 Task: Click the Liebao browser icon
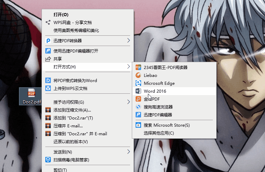(138, 75)
